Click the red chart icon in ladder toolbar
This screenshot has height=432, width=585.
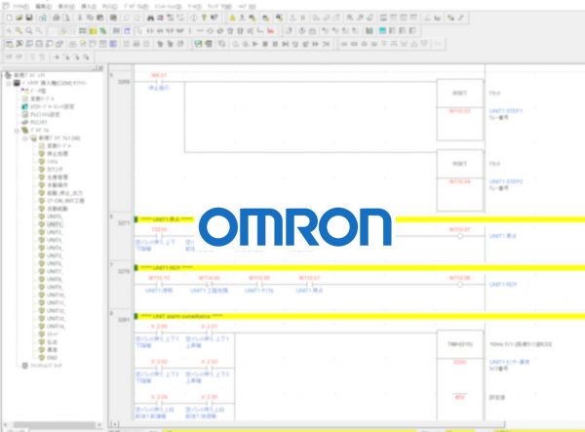pos(270,30)
